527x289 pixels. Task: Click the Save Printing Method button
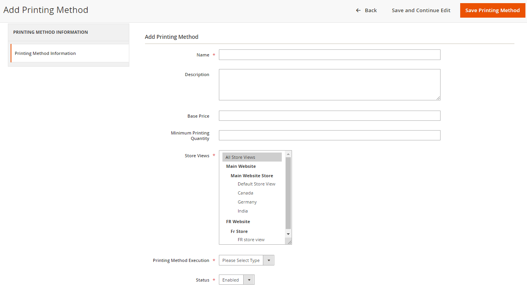(x=492, y=11)
